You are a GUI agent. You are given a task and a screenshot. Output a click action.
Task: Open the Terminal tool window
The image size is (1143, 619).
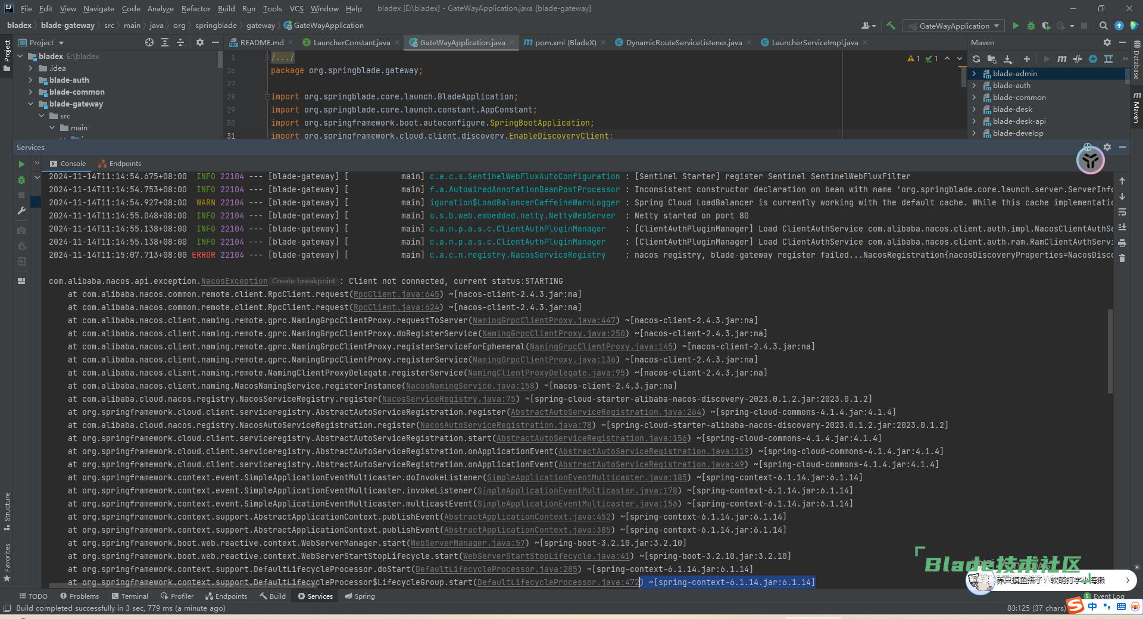click(x=130, y=596)
